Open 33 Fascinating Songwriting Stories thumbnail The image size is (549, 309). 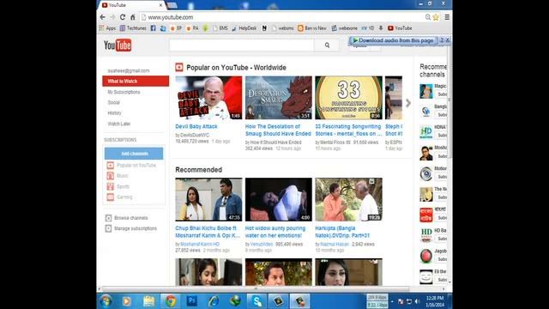[348, 98]
